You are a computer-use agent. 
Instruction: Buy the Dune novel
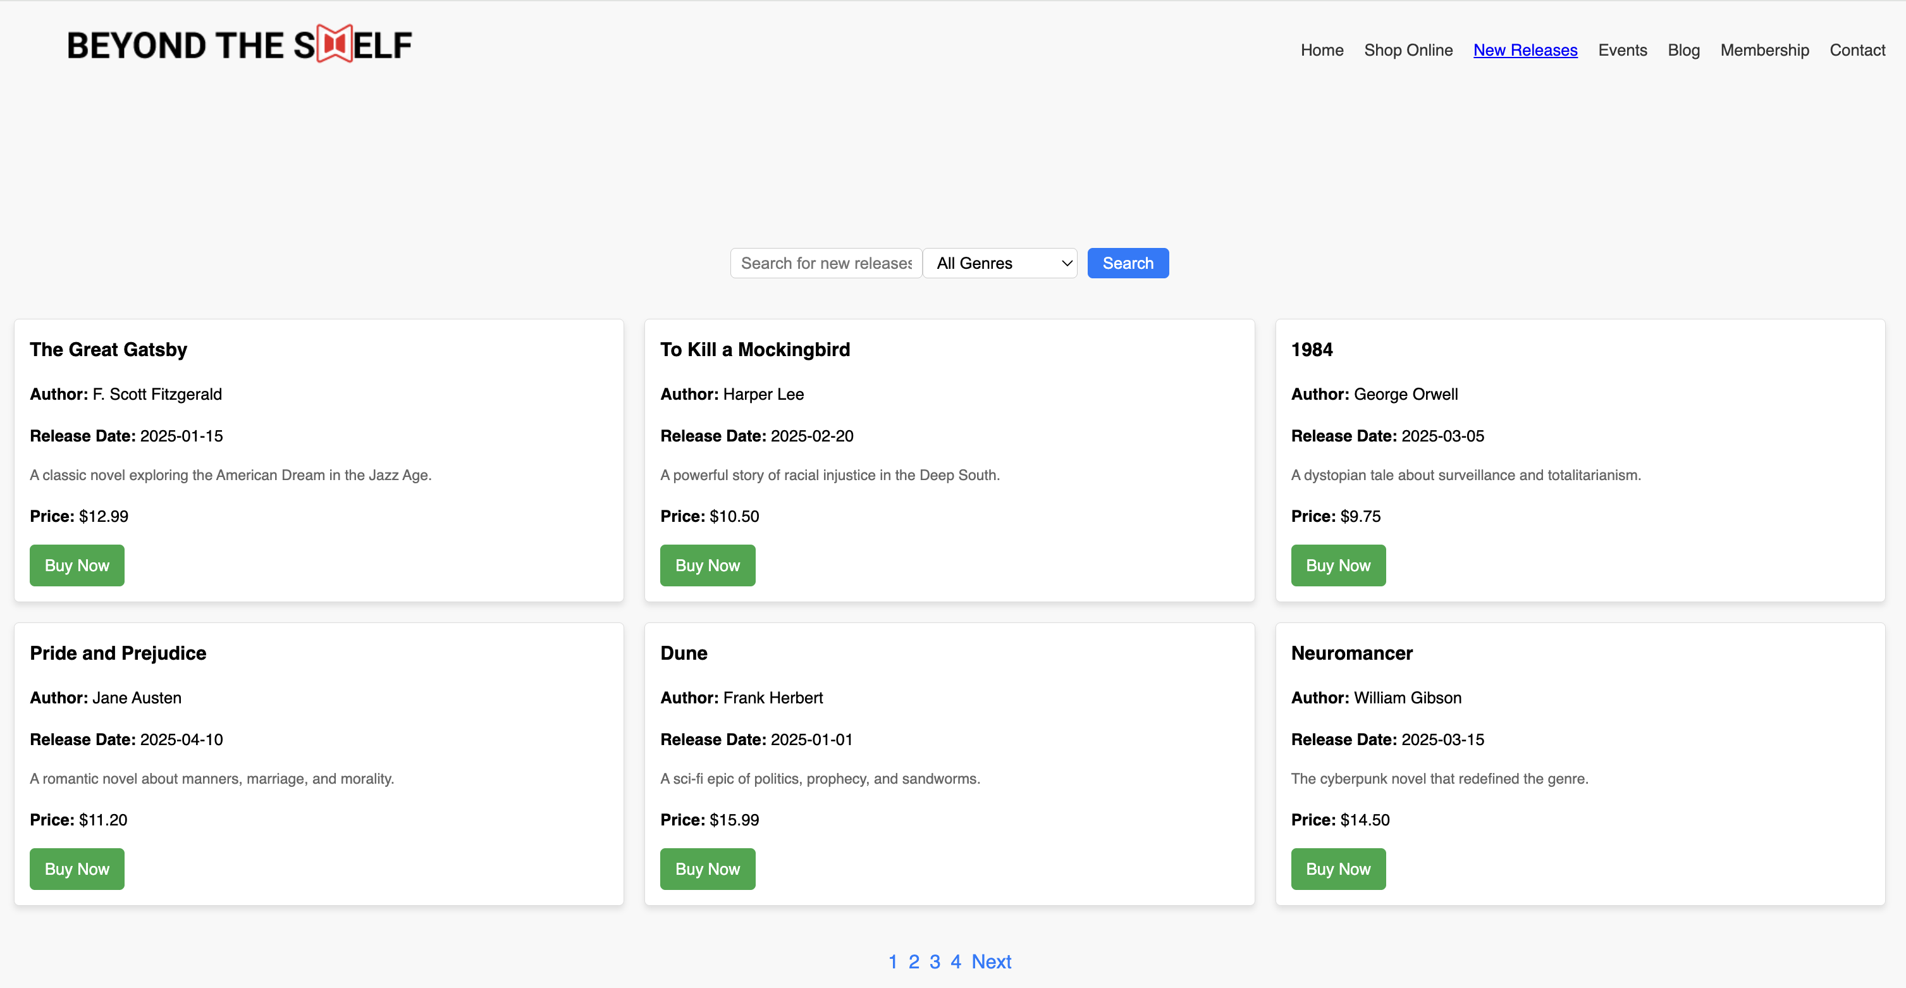pos(708,869)
